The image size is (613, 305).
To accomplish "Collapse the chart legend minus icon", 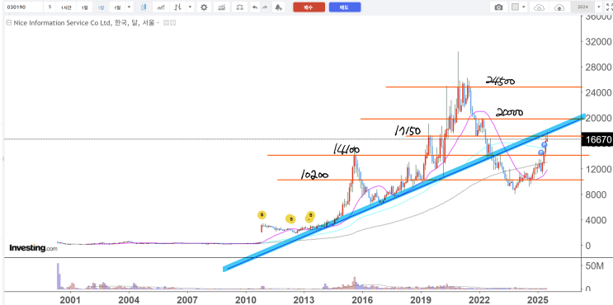I will click(x=8, y=22).
